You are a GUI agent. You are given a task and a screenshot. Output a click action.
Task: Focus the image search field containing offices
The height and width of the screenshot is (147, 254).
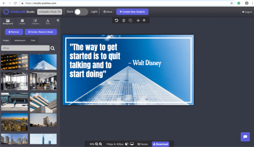pyautogui.click(x=25, y=48)
